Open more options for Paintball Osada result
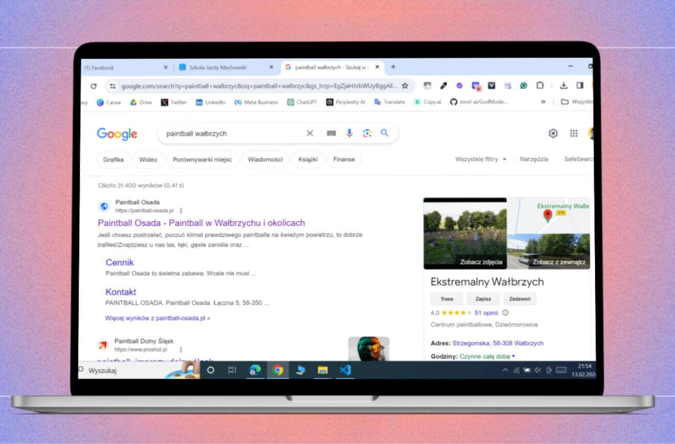The width and height of the screenshot is (675, 444). pyautogui.click(x=181, y=210)
